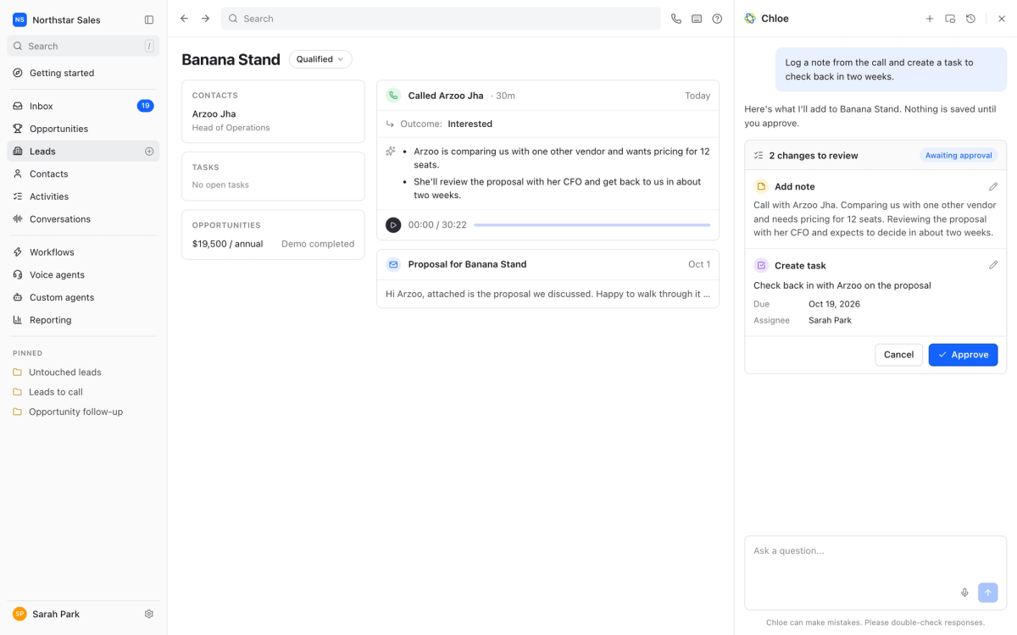The height and width of the screenshot is (635, 1017).
Task: Cancel the proposed changes
Action: point(898,355)
